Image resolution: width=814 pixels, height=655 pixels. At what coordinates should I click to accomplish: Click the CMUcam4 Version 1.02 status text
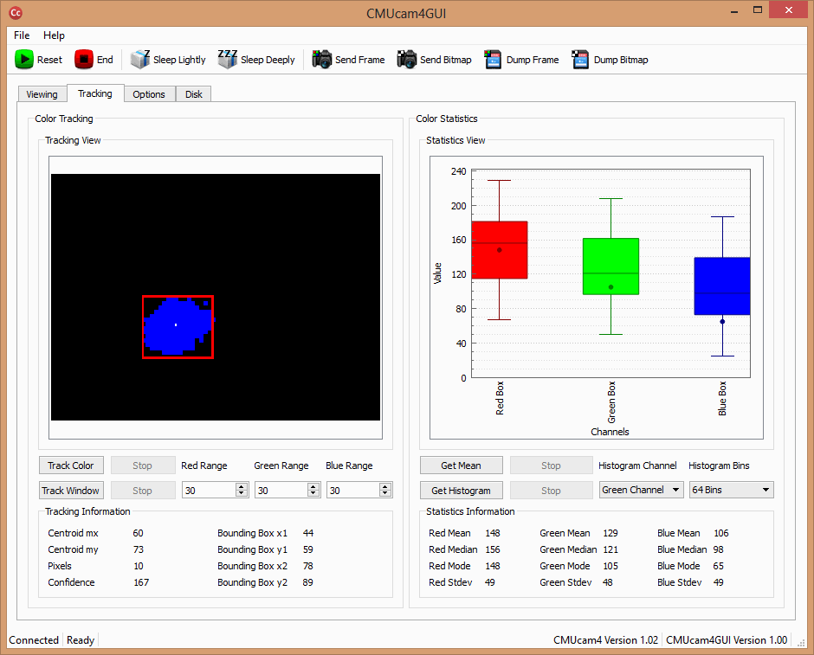[605, 640]
